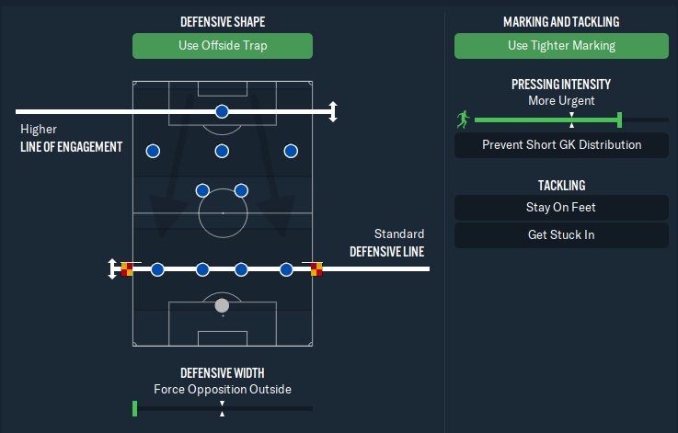Select the left central midfielder dot

point(202,190)
